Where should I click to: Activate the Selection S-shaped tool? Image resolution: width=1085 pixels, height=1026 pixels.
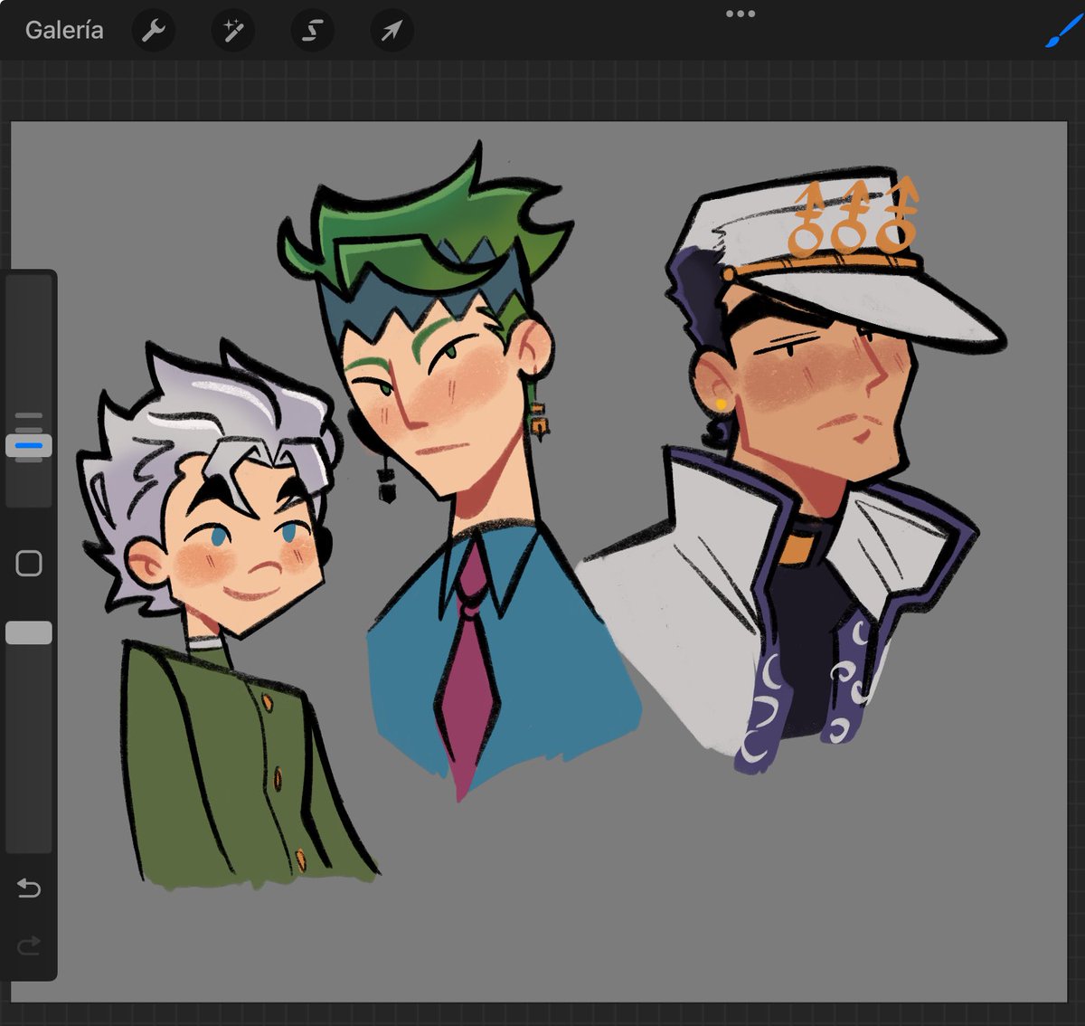pos(312,31)
